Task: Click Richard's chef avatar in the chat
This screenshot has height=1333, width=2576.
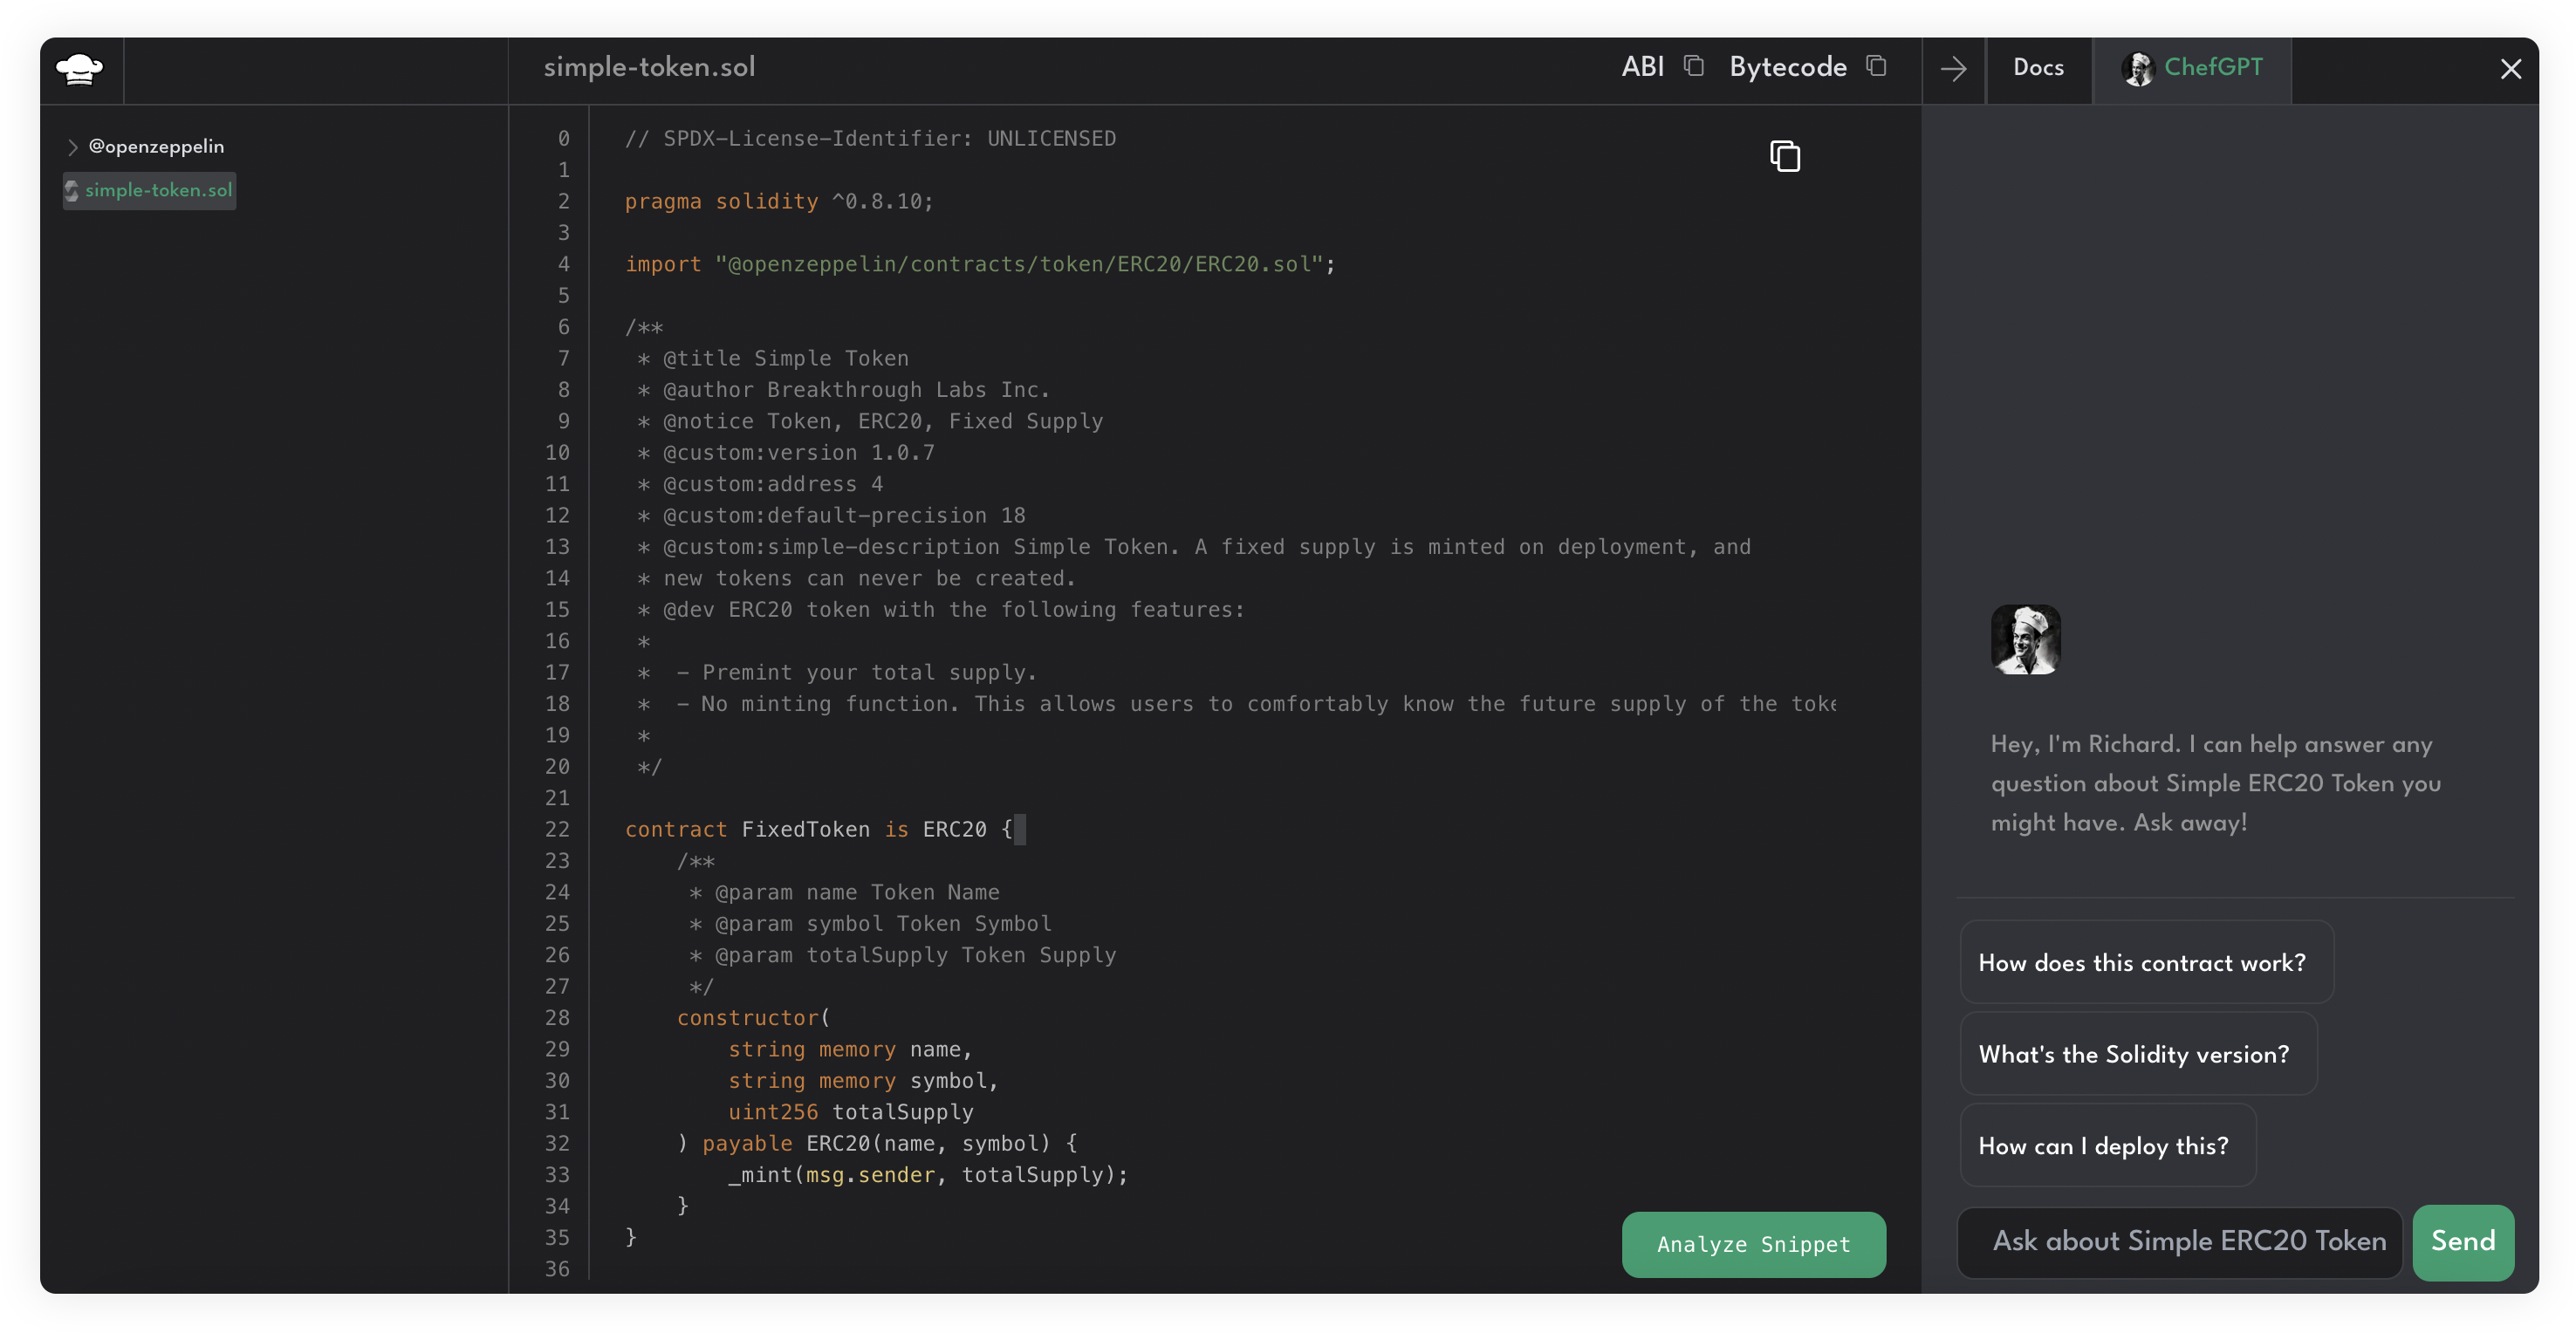Action: pos(2025,639)
